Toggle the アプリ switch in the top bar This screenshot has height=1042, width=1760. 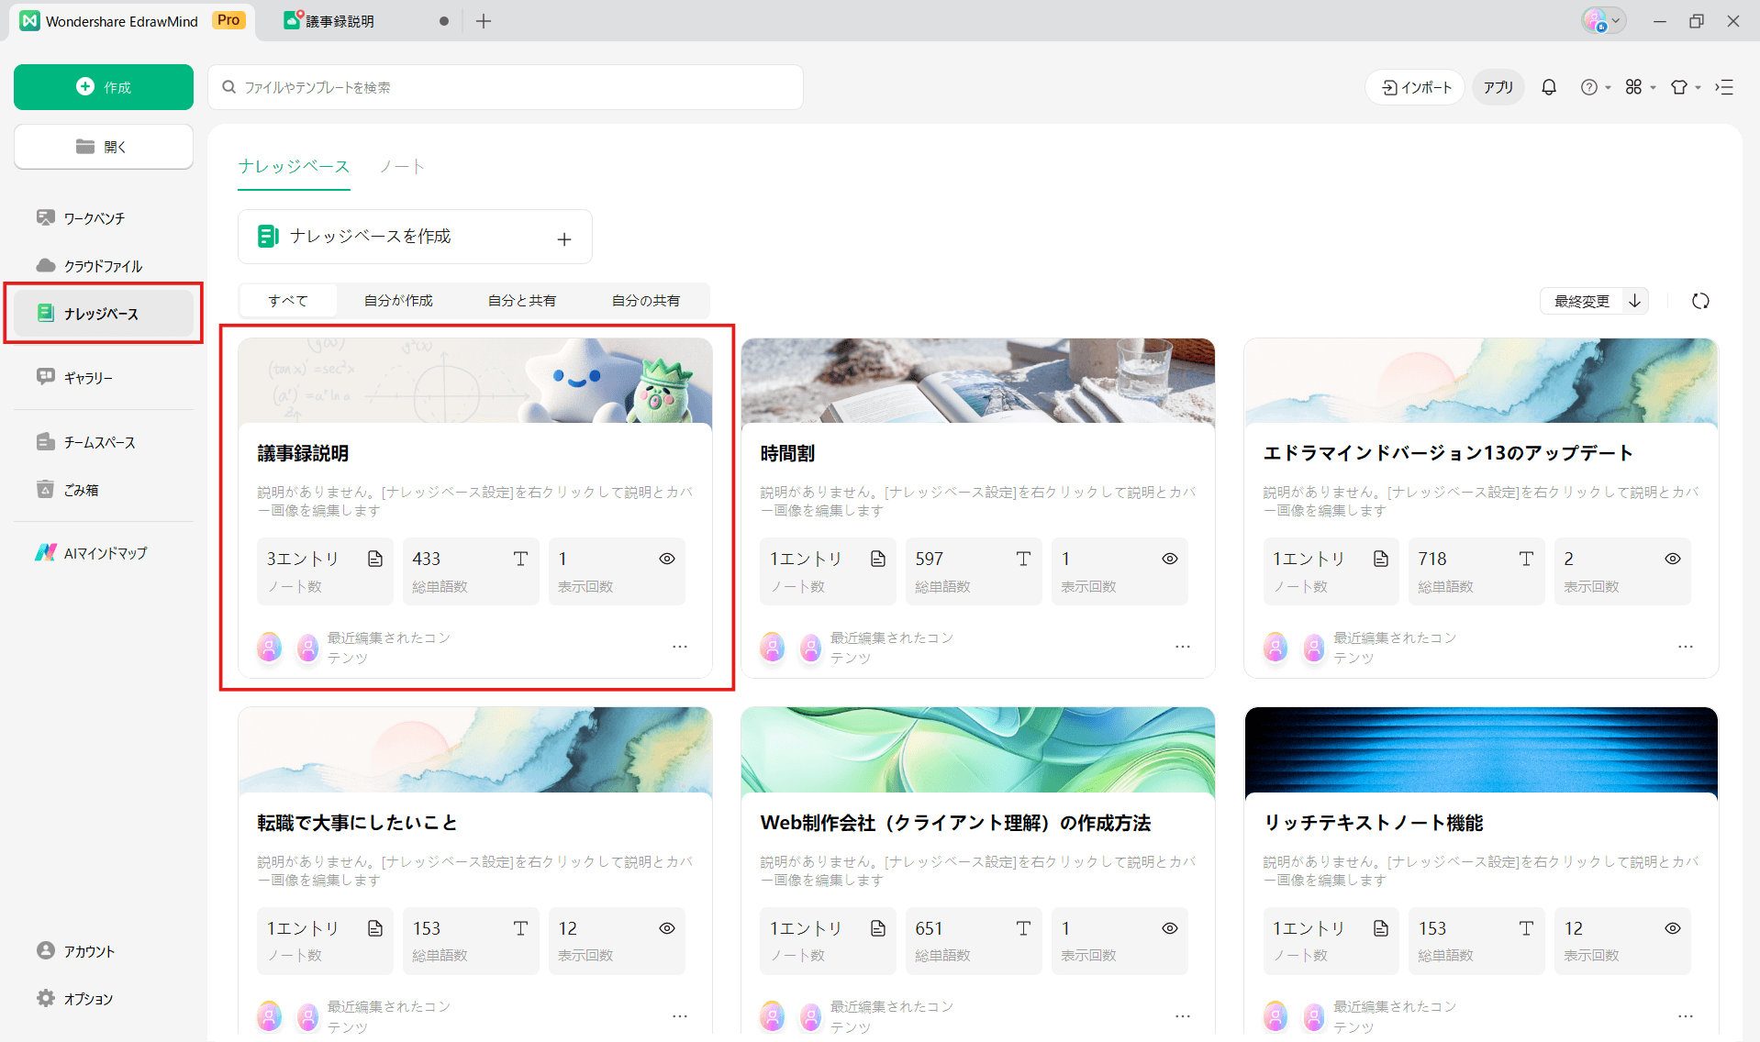pos(1498,86)
